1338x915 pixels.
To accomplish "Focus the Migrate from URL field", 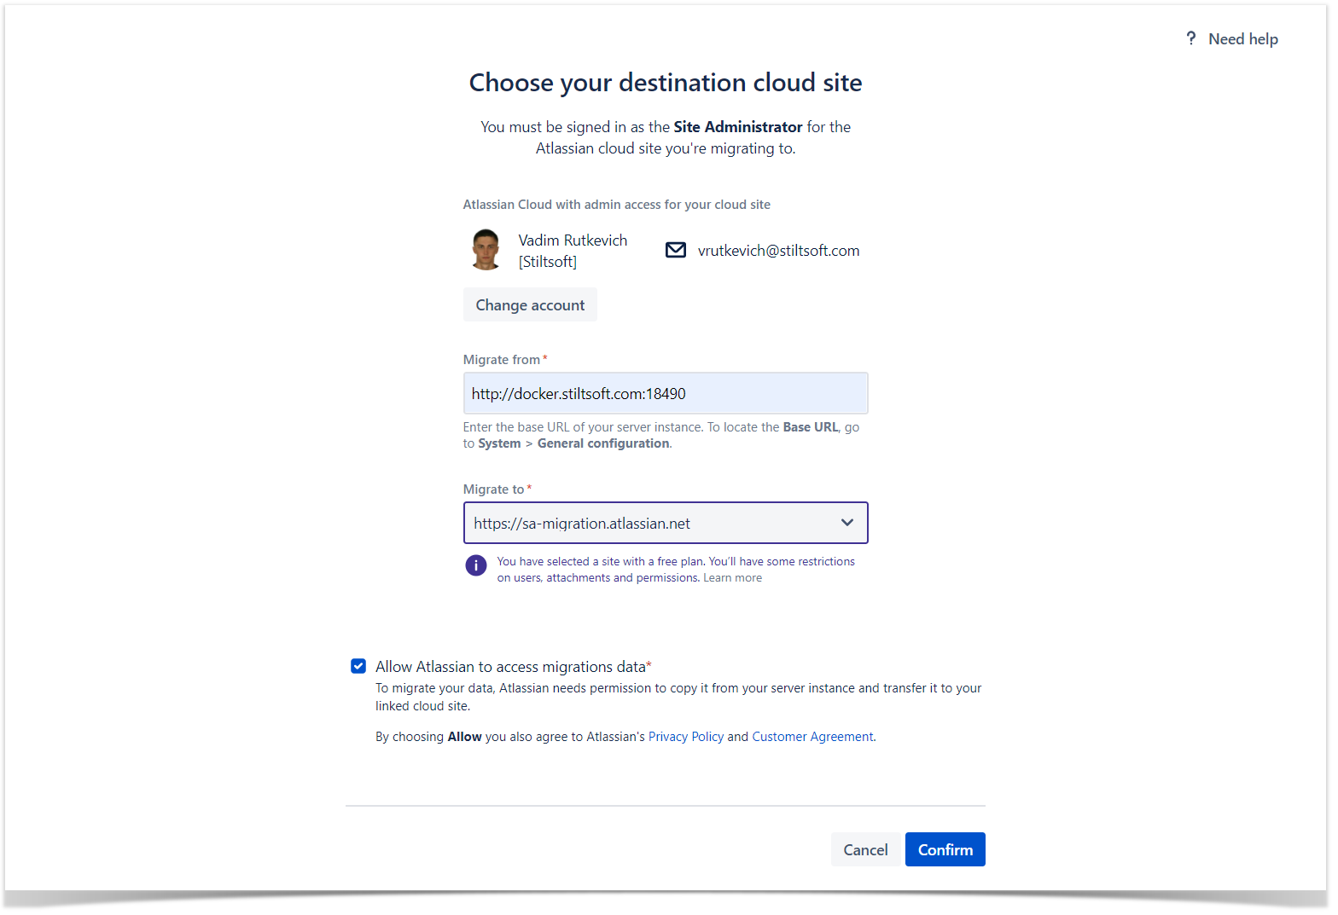I will (665, 394).
